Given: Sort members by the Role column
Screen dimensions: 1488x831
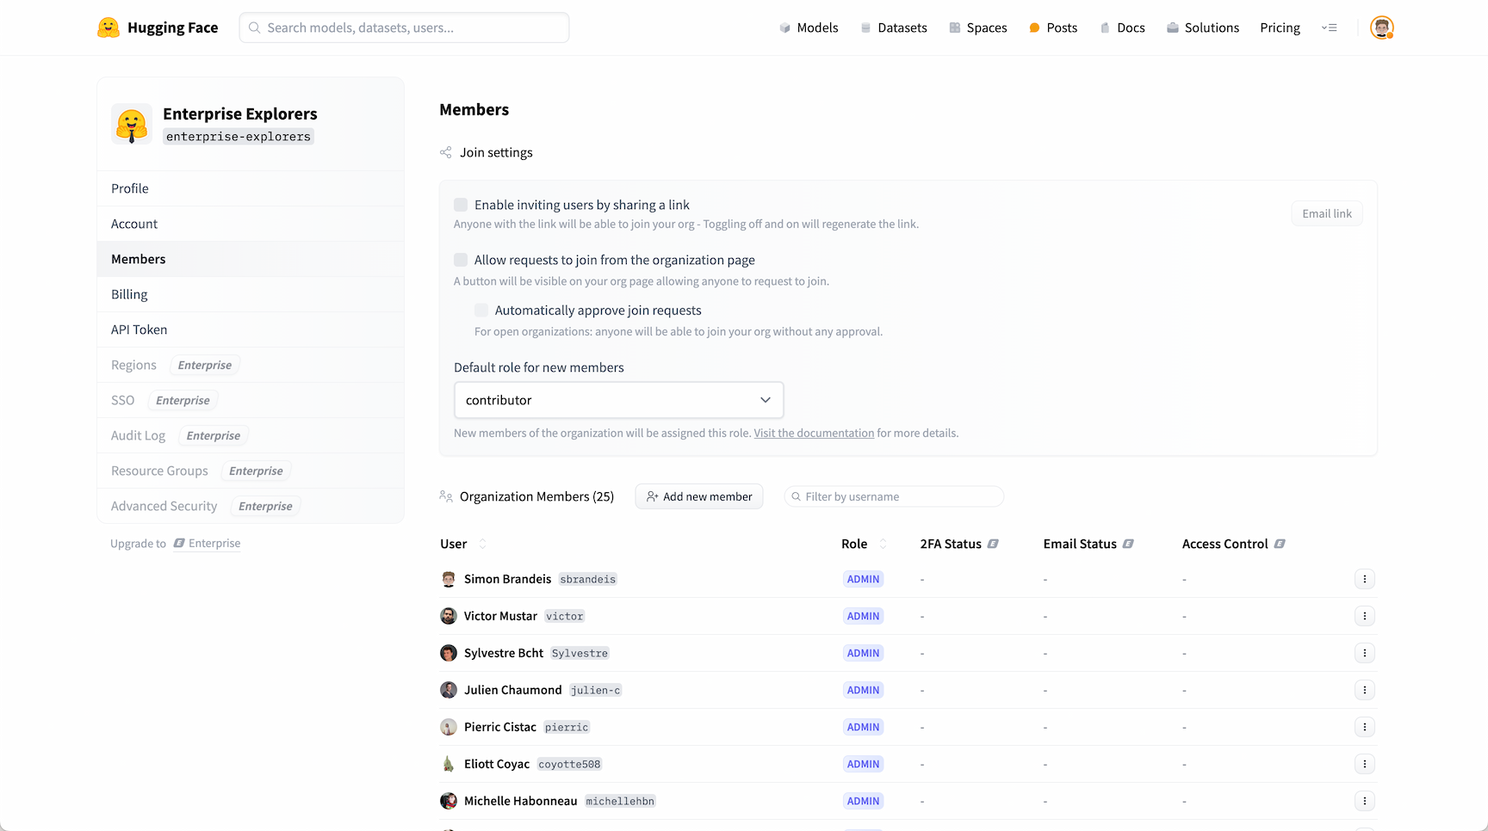Looking at the screenshot, I should point(883,544).
